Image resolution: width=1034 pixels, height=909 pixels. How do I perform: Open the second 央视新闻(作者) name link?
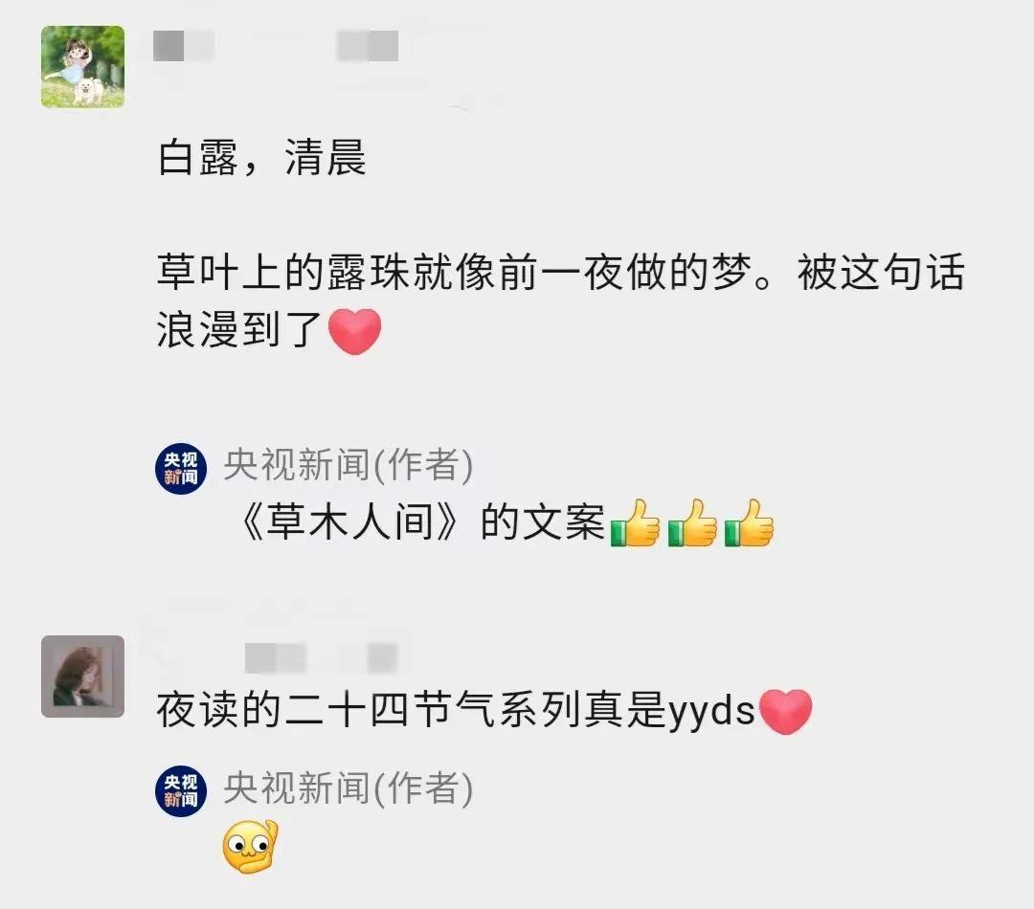coord(348,787)
